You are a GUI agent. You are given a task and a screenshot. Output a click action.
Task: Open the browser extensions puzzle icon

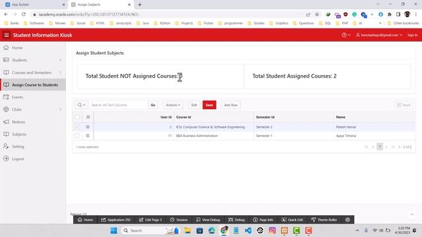[389, 14]
